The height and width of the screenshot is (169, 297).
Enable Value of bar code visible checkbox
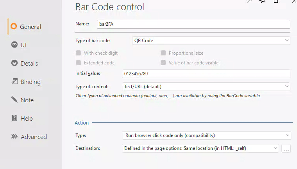[163, 63]
